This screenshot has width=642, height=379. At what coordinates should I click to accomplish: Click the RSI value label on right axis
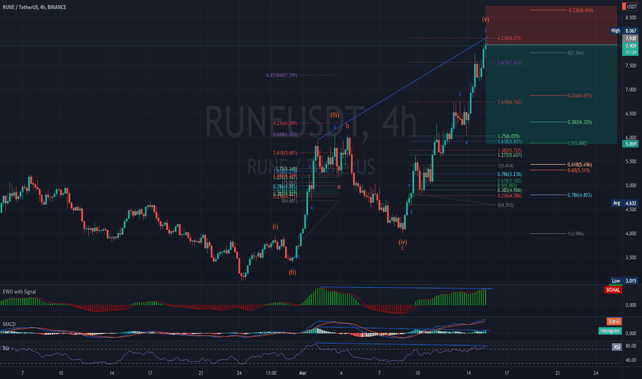pos(617,347)
